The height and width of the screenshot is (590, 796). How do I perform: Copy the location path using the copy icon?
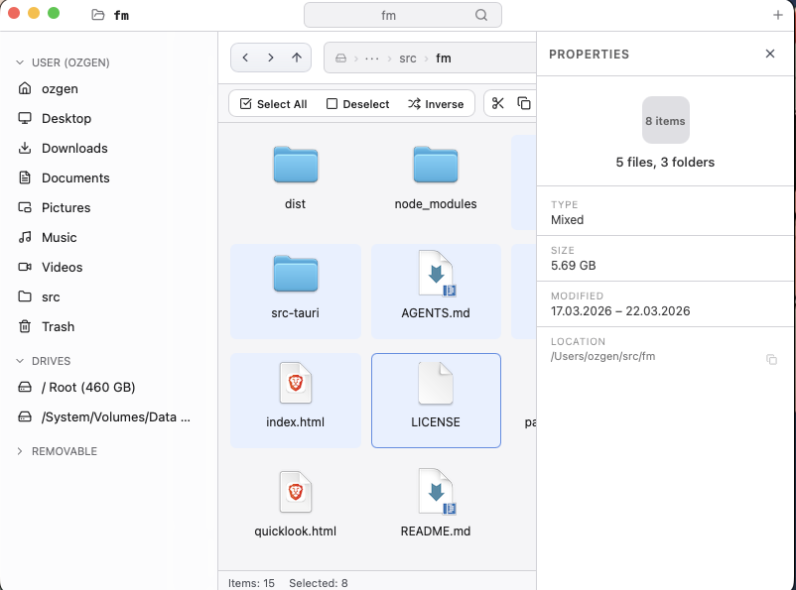coord(772,360)
